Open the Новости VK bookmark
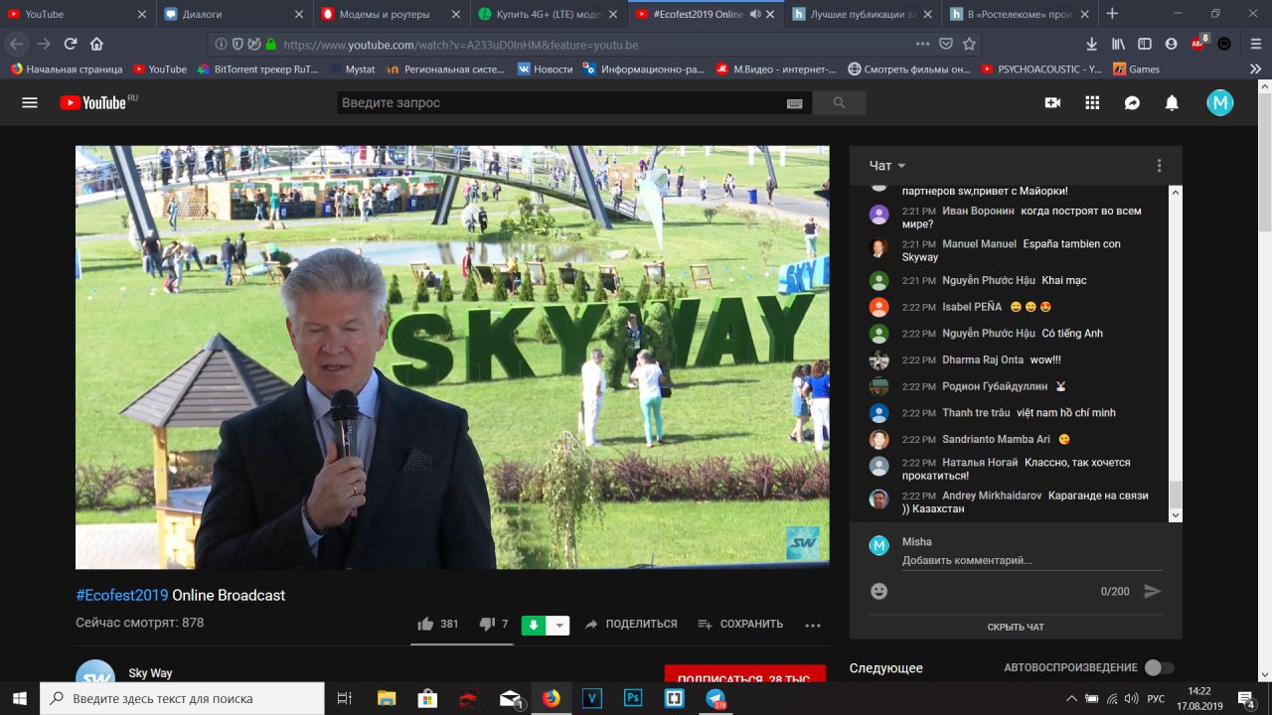The image size is (1272, 715). [x=545, y=70]
